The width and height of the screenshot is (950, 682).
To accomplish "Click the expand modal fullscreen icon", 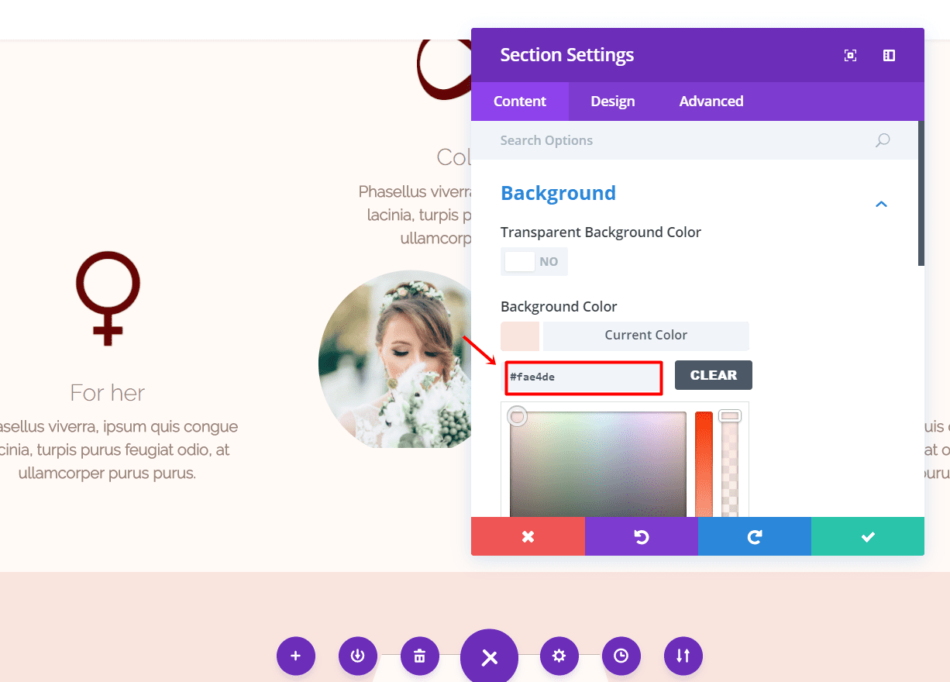I will tap(850, 55).
